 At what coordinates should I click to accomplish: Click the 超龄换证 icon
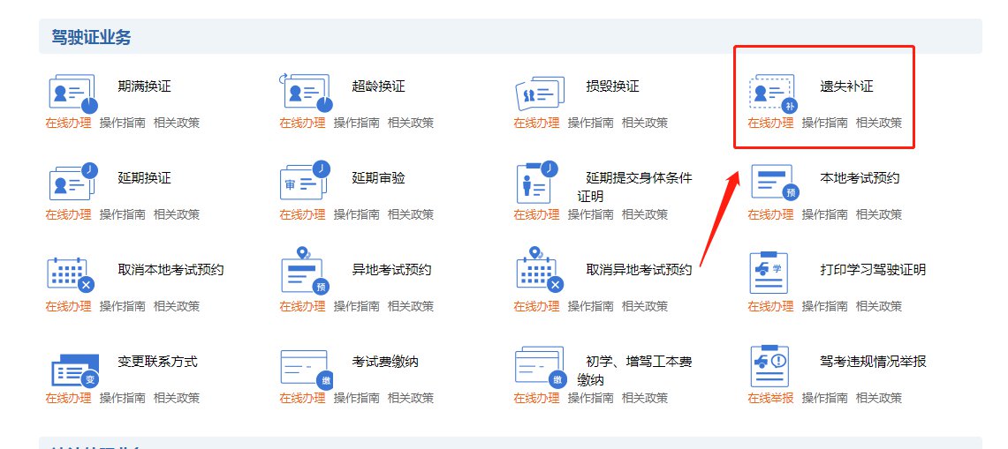click(x=306, y=94)
